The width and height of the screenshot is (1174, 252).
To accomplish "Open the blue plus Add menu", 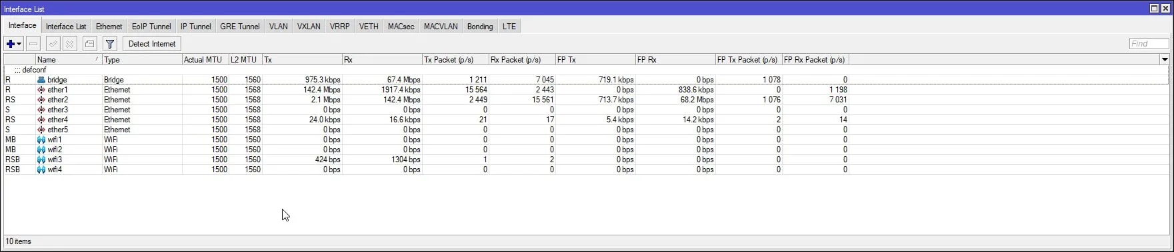I will click(x=13, y=44).
